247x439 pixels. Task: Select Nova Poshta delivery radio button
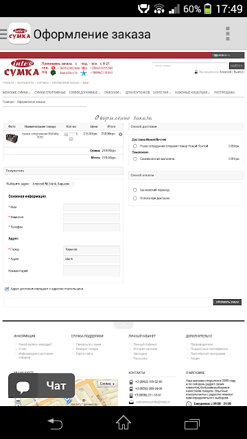[x=135, y=146]
